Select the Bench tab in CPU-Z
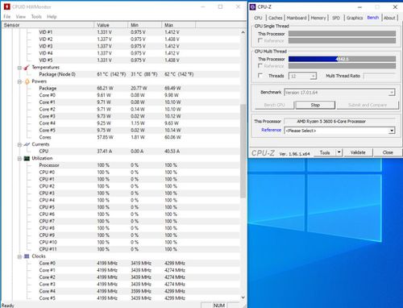The height and width of the screenshot is (308, 403). (x=373, y=18)
